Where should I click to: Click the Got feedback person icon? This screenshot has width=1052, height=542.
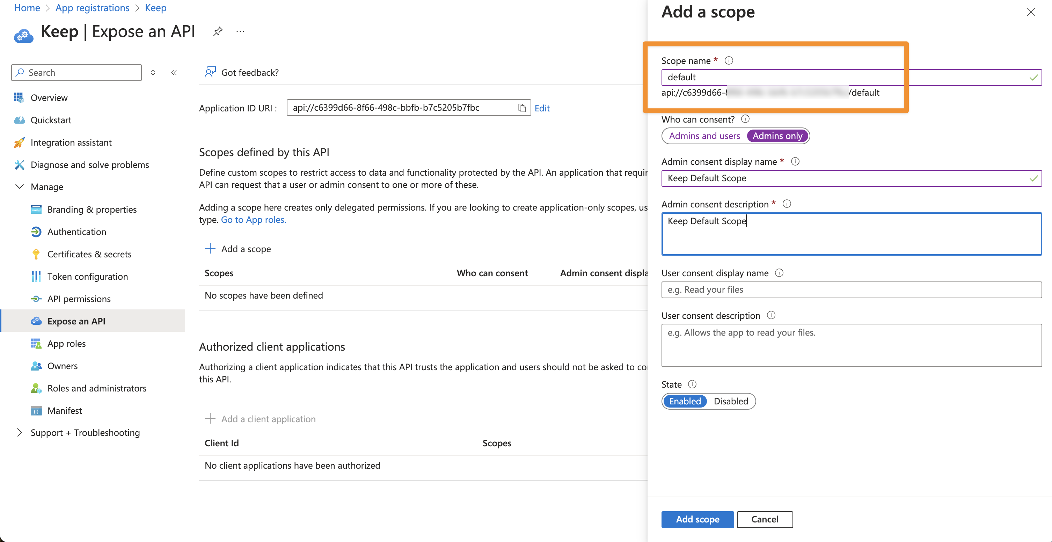(x=210, y=72)
